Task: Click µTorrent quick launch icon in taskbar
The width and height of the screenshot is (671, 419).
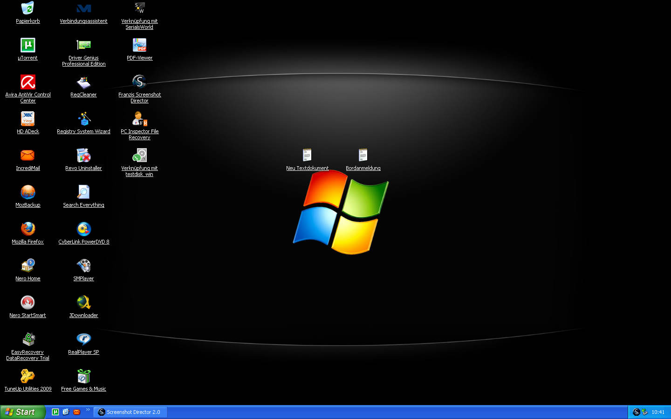Action: tap(55, 412)
